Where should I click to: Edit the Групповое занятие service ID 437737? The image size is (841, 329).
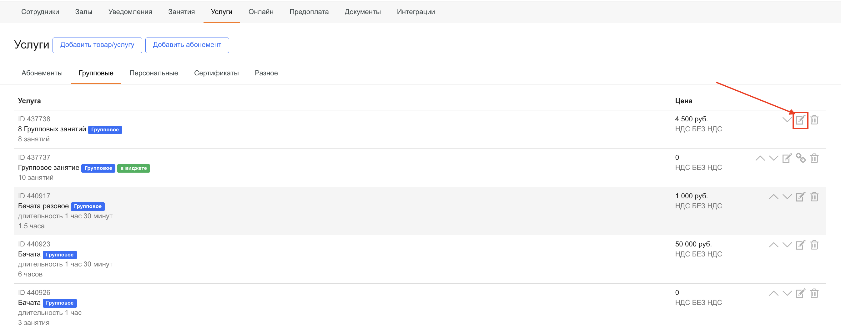coord(787,159)
